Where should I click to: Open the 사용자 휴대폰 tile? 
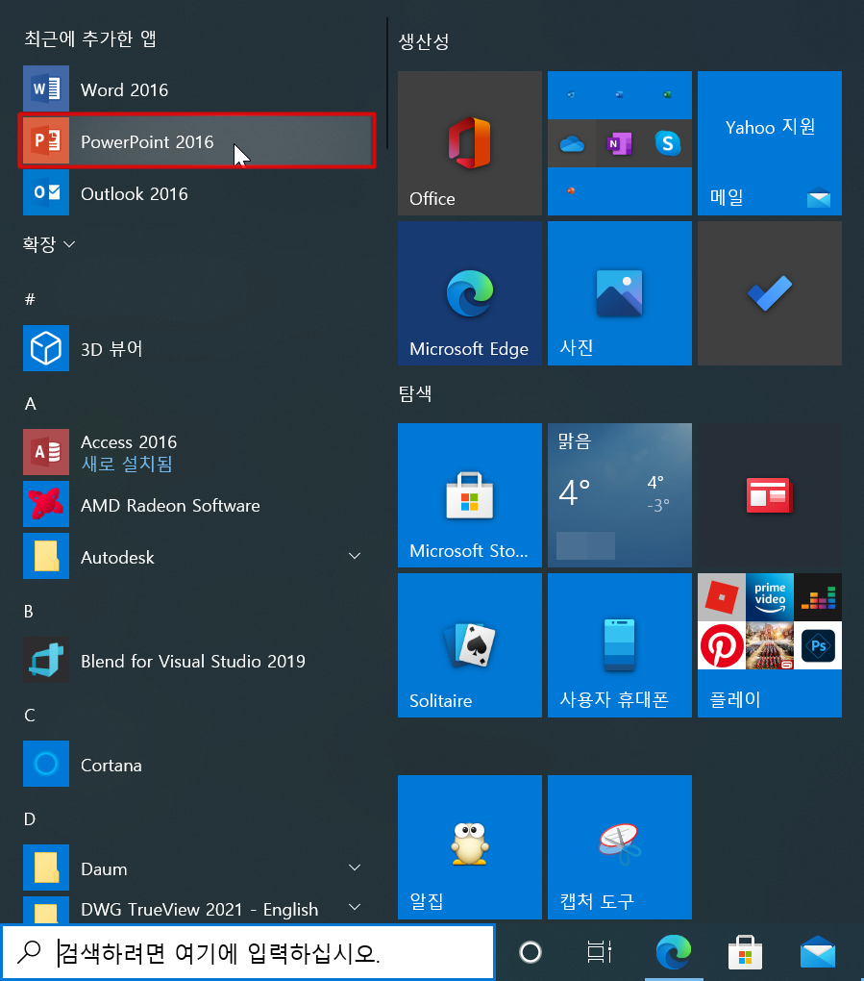(620, 645)
